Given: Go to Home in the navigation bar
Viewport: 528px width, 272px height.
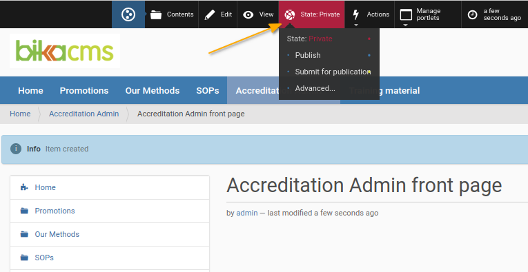Looking at the screenshot, I should click(x=30, y=90).
